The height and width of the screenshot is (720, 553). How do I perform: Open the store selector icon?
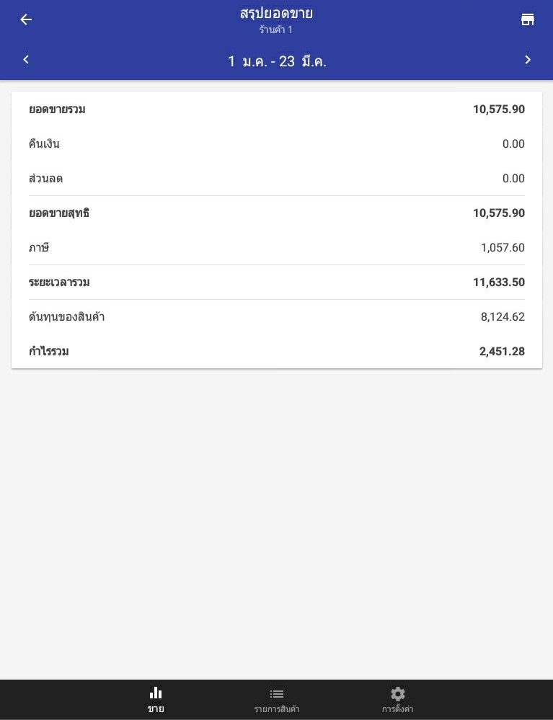tap(528, 19)
